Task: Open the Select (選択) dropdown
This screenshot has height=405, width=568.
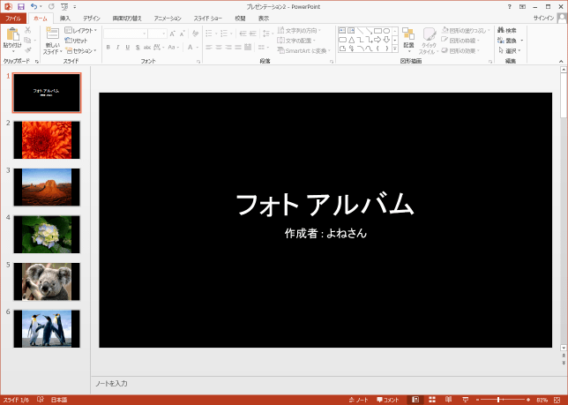Action: 510,51
